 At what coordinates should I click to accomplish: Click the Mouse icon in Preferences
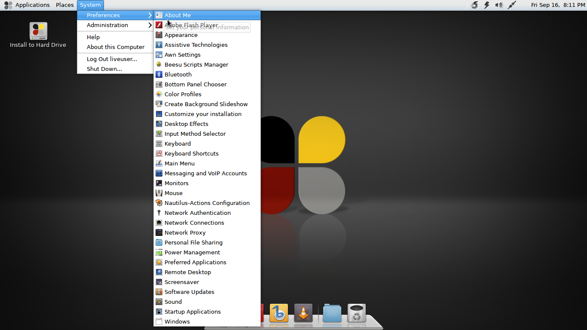(x=159, y=193)
